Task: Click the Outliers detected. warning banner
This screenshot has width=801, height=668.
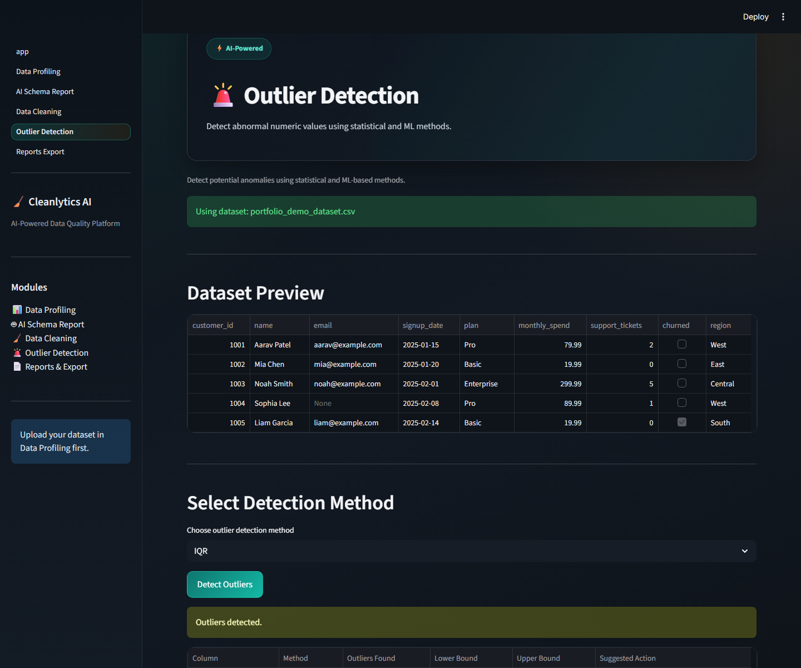Action: pyautogui.click(x=472, y=622)
